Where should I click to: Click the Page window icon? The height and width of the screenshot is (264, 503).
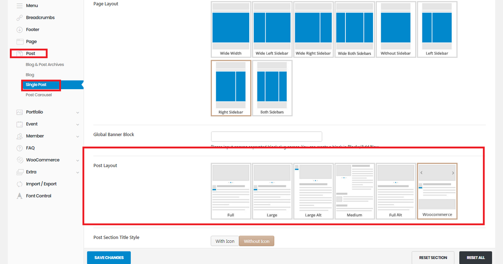pos(20,42)
